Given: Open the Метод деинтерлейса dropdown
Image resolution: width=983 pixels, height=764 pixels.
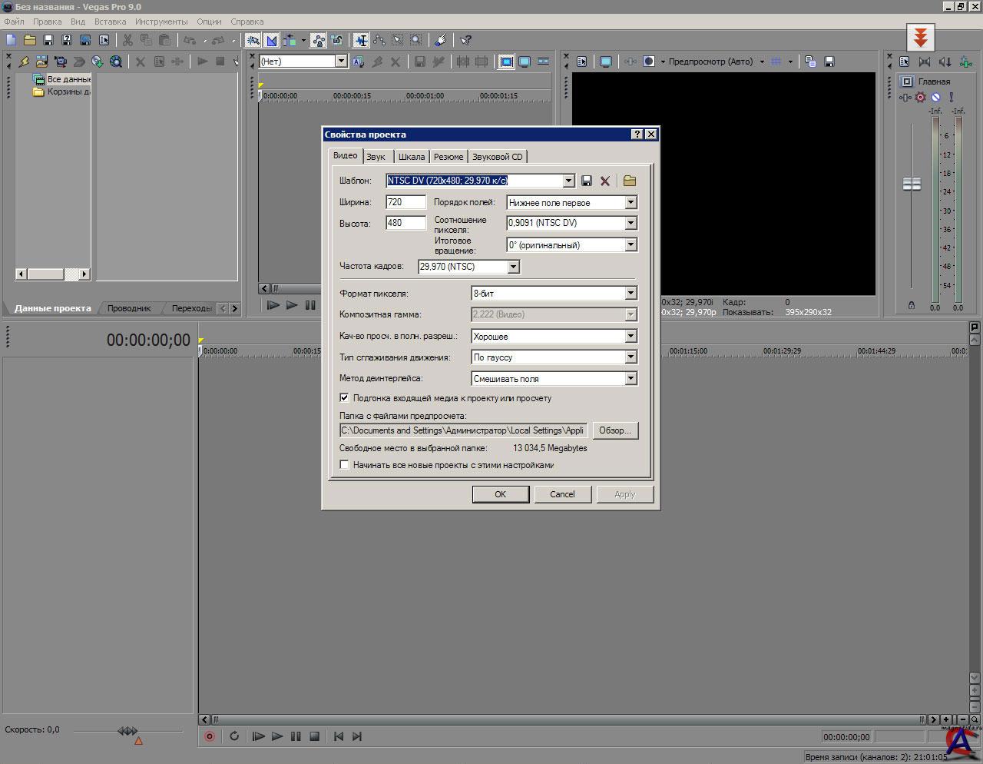Looking at the screenshot, I should [x=631, y=379].
